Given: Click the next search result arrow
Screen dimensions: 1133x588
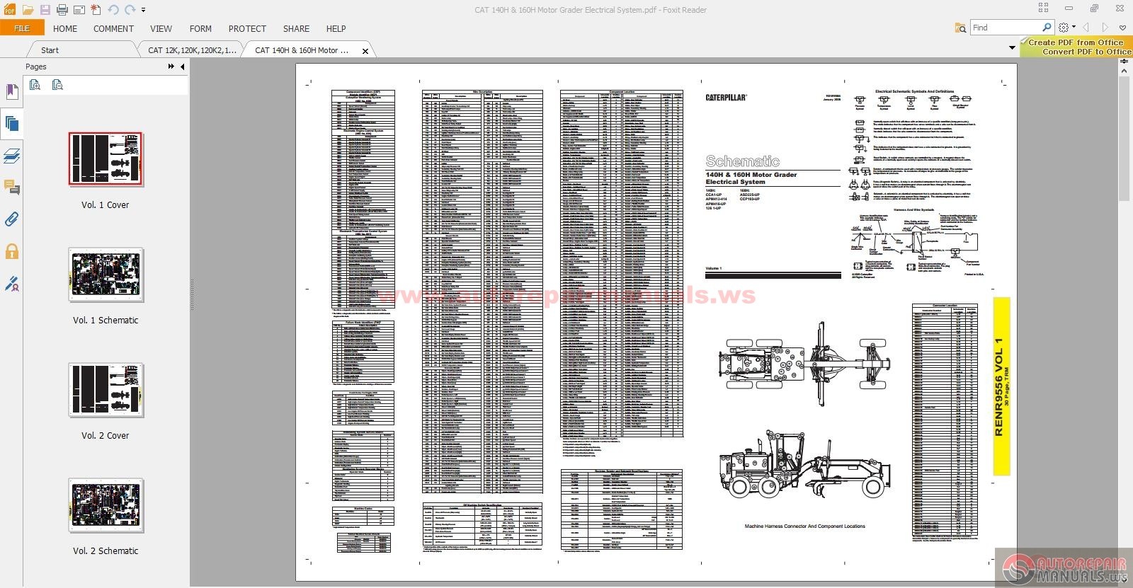Looking at the screenshot, I should point(1104,28).
